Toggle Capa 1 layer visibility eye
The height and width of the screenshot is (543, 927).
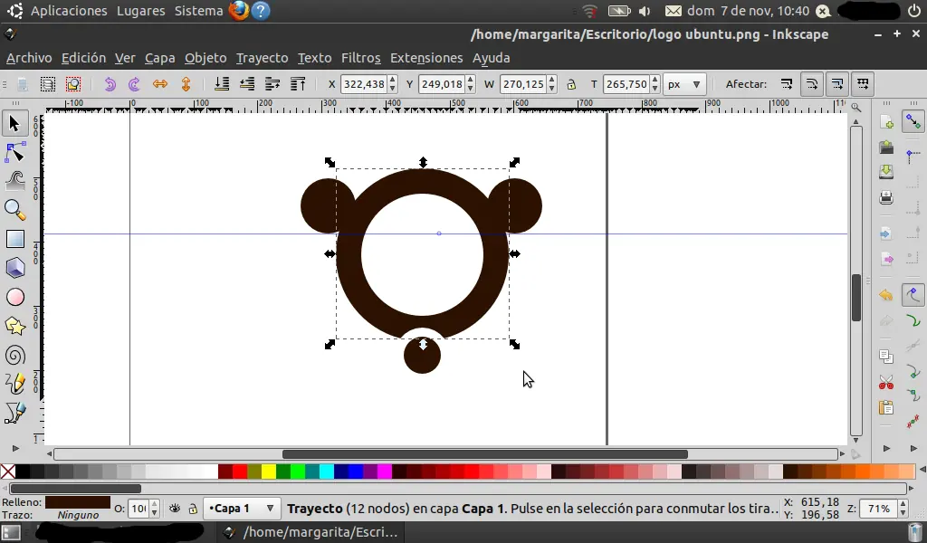pos(175,509)
